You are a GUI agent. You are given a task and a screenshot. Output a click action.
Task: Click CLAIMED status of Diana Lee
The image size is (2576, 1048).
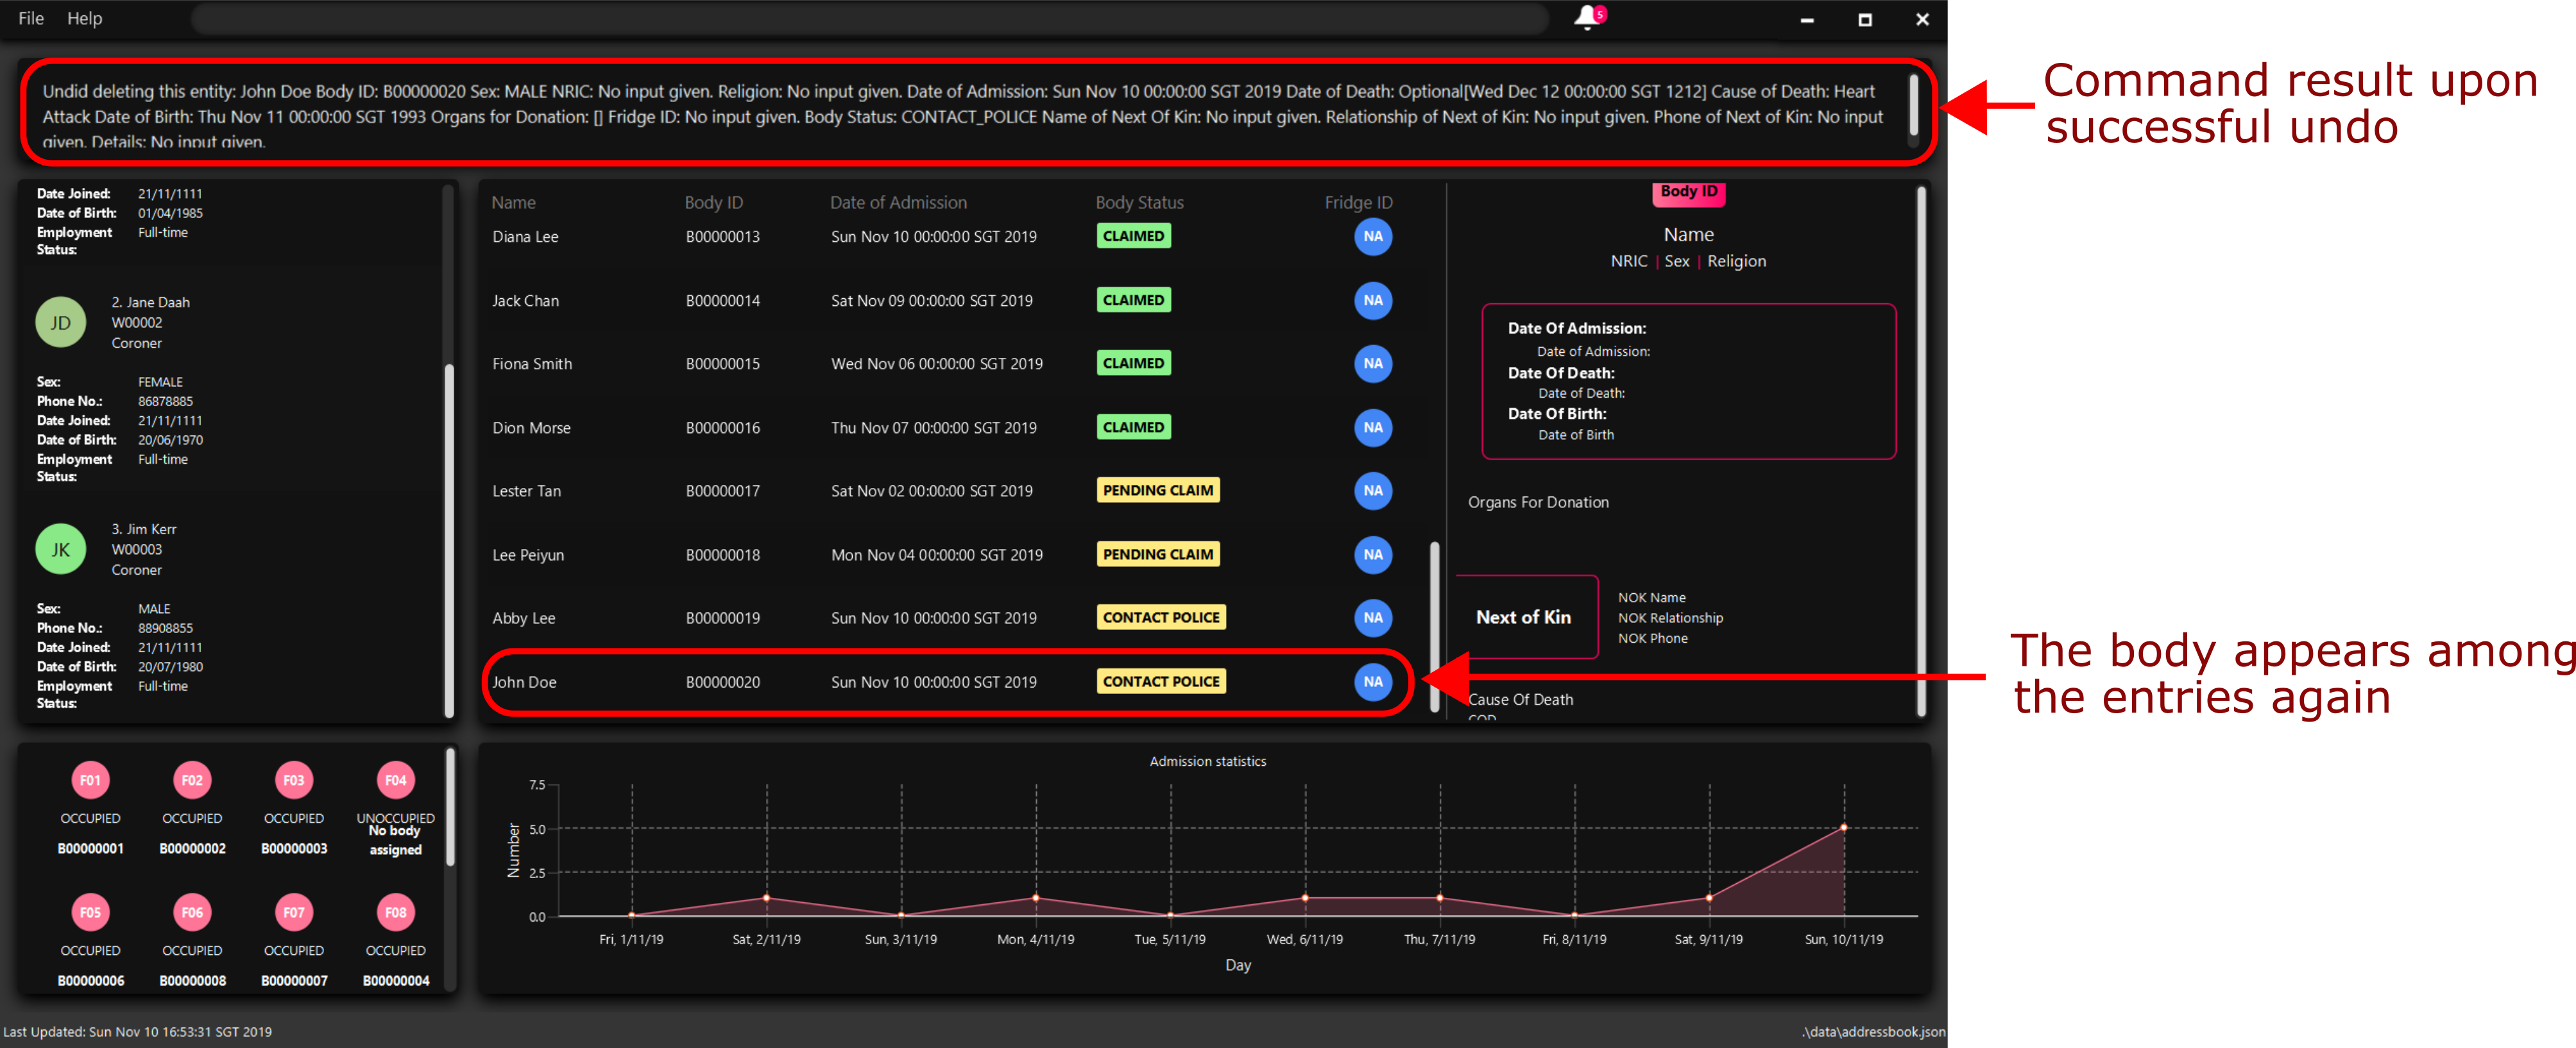[1133, 236]
